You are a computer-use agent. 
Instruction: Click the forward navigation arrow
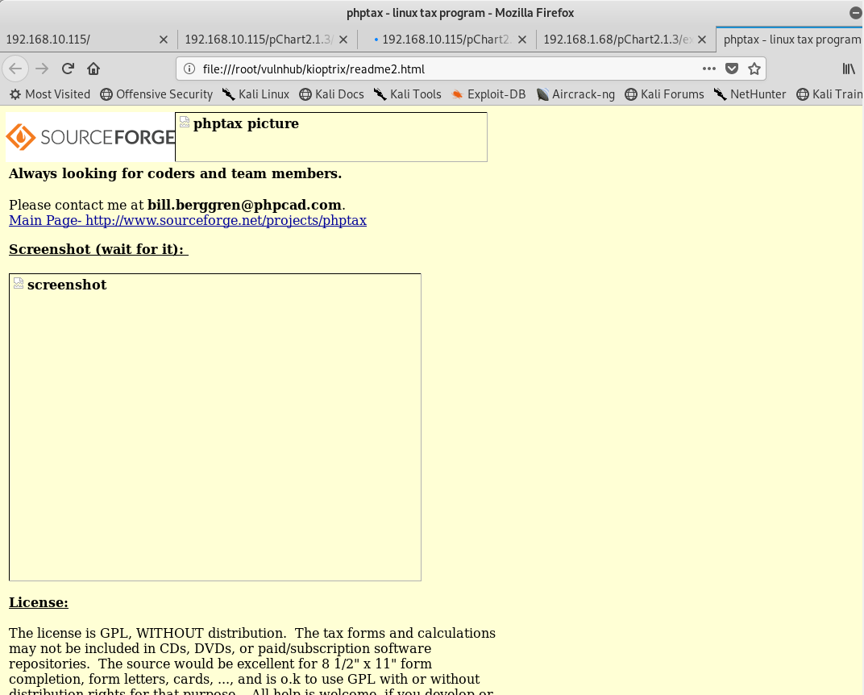(42, 69)
